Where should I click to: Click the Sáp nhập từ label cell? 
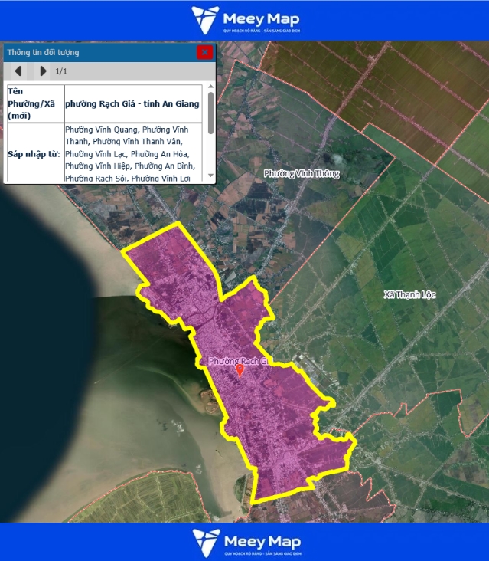tap(35, 153)
